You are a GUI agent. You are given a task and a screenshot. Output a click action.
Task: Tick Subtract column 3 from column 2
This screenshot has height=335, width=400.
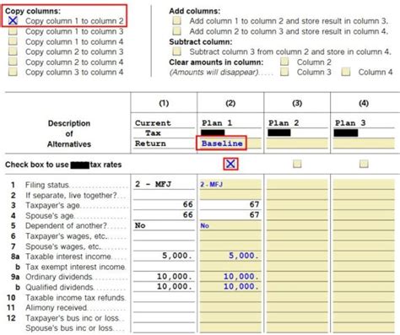(x=177, y=51)
